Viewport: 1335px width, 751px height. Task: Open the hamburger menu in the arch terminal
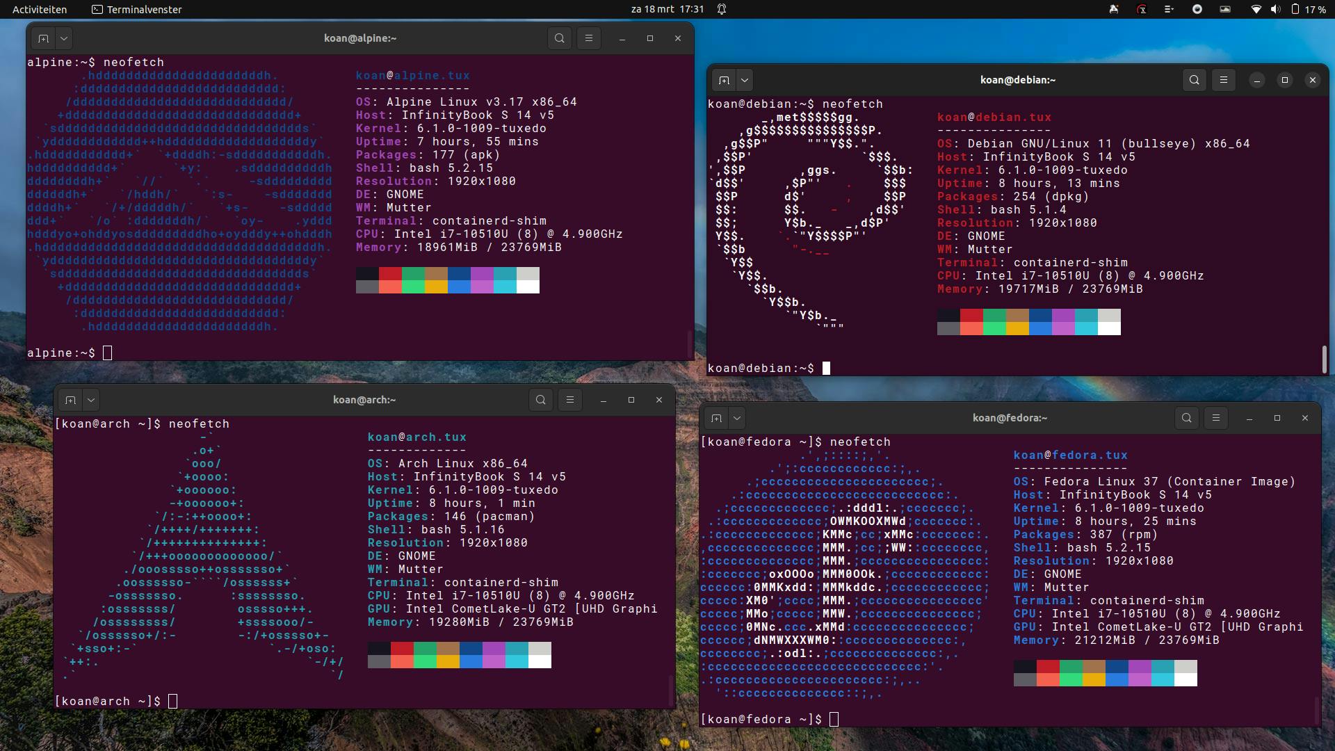[x=569, y=400]
